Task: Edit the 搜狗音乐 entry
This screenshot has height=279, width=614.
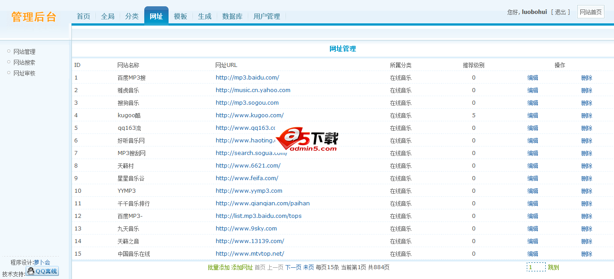Action: click(x=533, y=103)
